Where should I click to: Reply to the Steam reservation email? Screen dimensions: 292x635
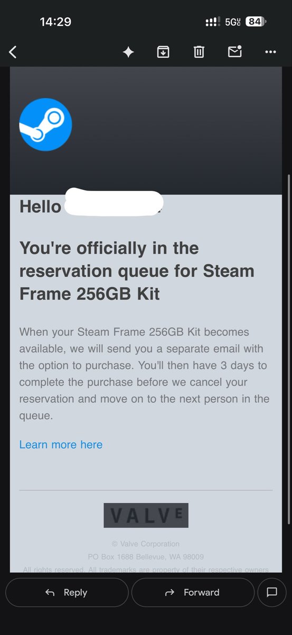coord(67,593)
